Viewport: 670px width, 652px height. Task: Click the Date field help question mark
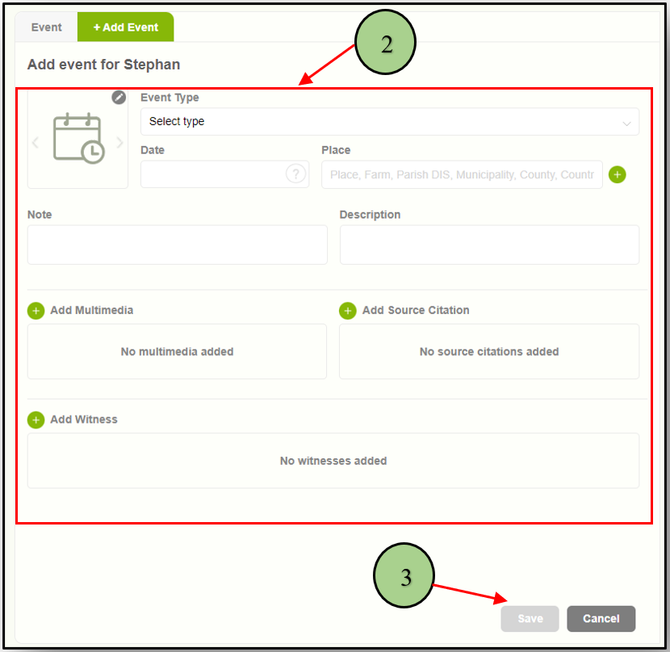[296, 174]
